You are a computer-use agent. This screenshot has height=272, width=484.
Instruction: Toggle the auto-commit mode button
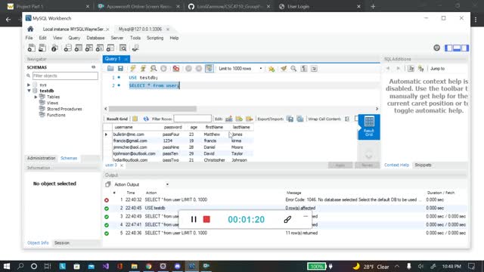pyautogui.click(x=209, y=69)
